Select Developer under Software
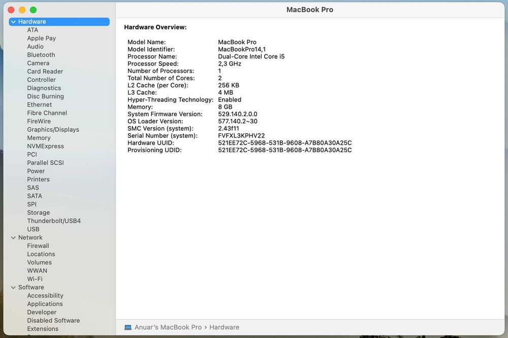 pos(42,313)
